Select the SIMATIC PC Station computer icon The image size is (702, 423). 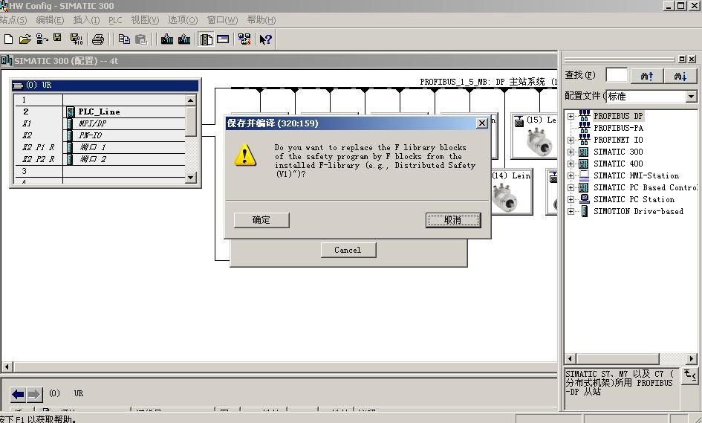[584, 199]
